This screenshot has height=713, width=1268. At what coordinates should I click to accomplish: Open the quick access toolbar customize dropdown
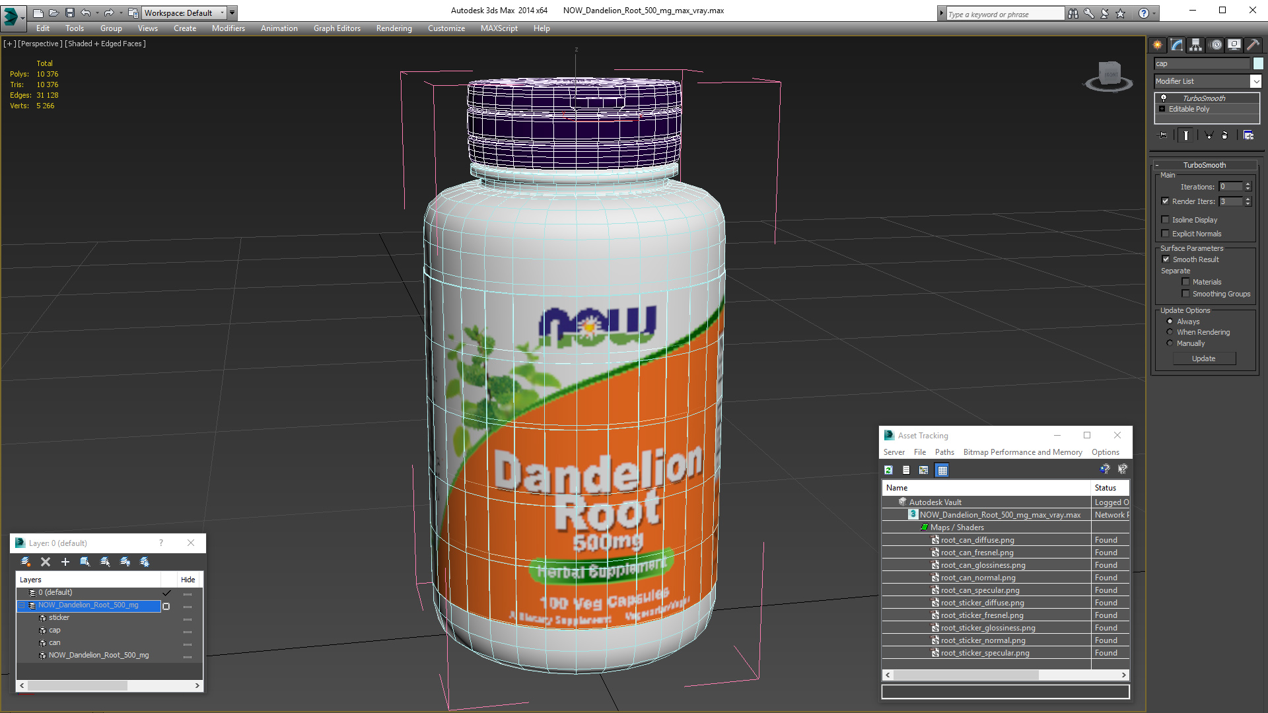point(232,13)
